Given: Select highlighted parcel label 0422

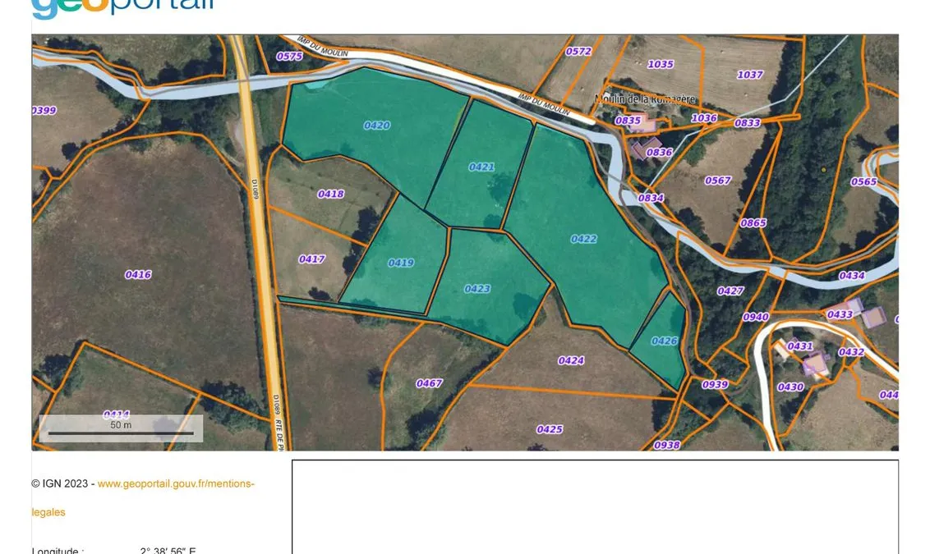Looking at the screenshot, I should tap(583, 239).
